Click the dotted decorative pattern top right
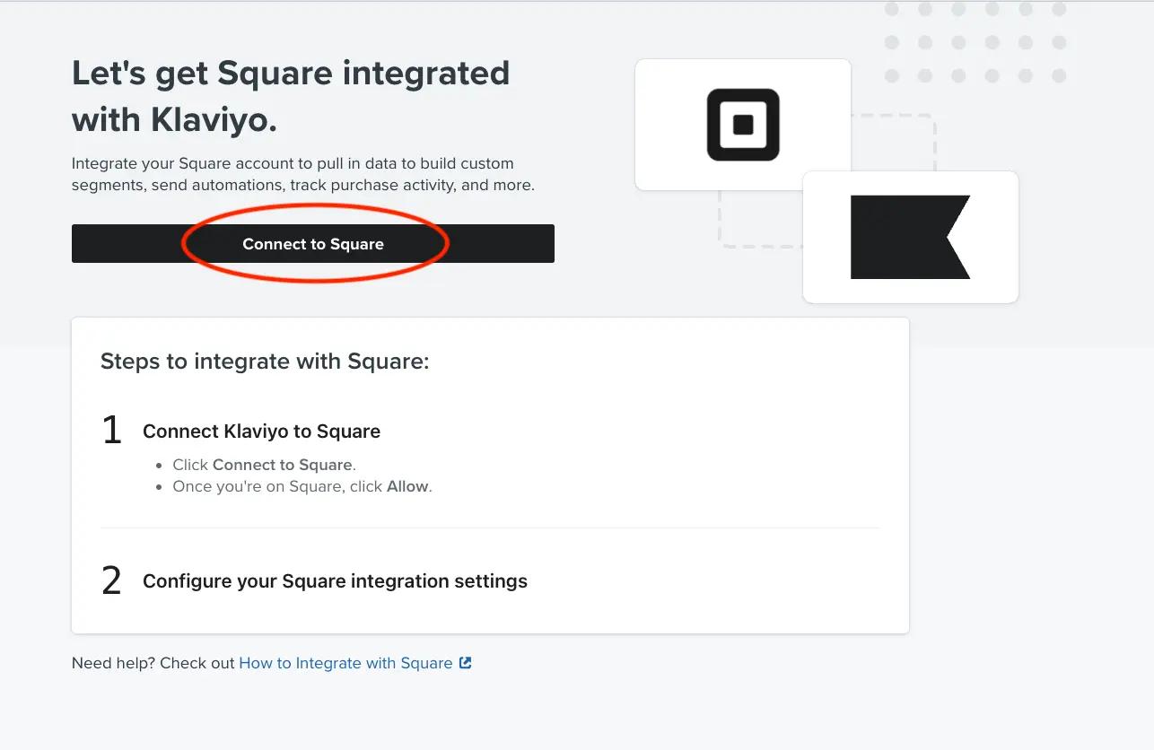The image size is (1154, 750). coord(974,40)
